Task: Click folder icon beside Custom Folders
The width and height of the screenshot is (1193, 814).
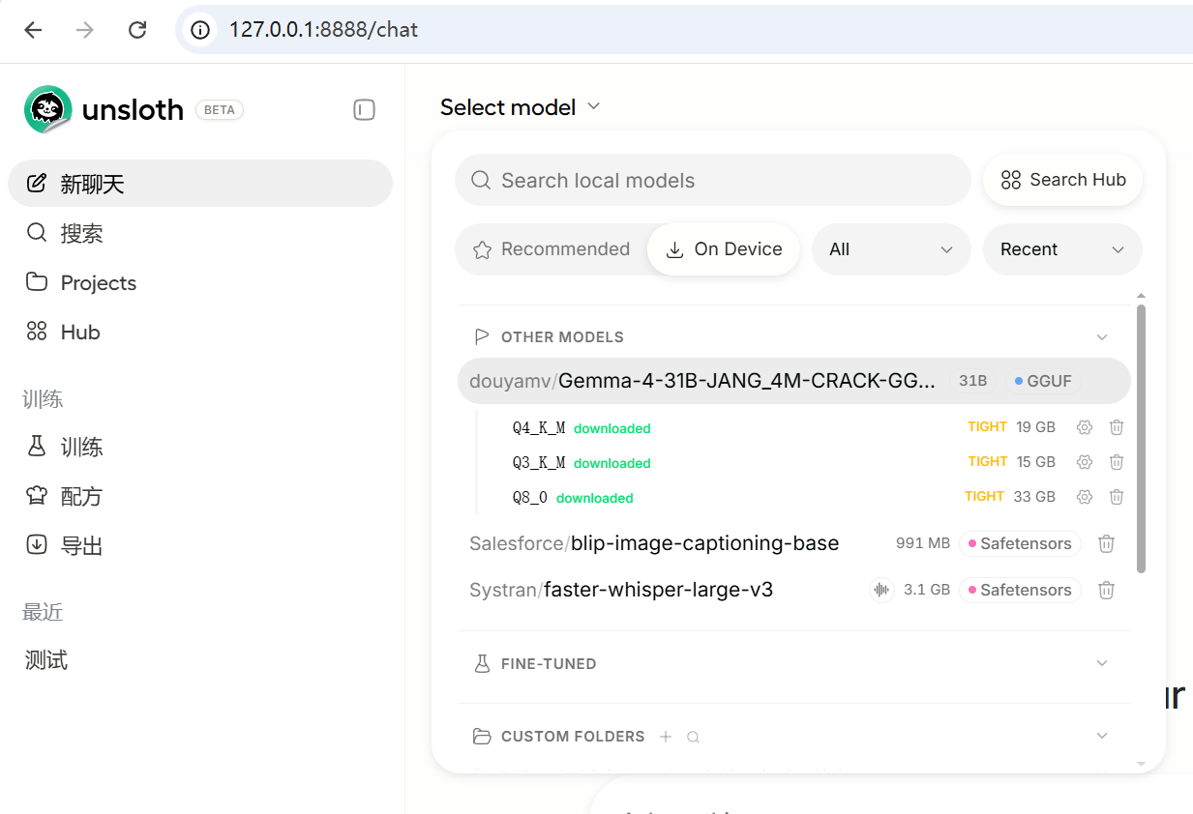Action: click(x=481, y=737)
